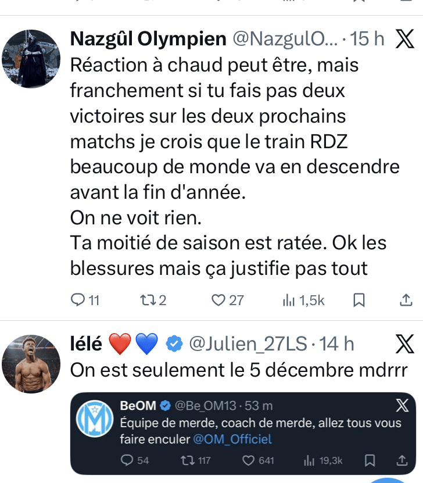Bookmark Nazgûl Olympien's tweet
423x483 pixels.
tap(359, 300)
